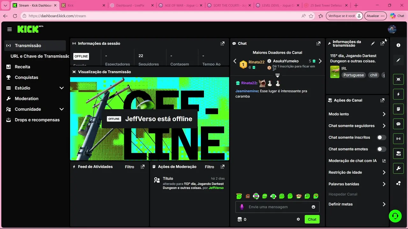Open the shop icon next to the 0 counter

(240, 219)
